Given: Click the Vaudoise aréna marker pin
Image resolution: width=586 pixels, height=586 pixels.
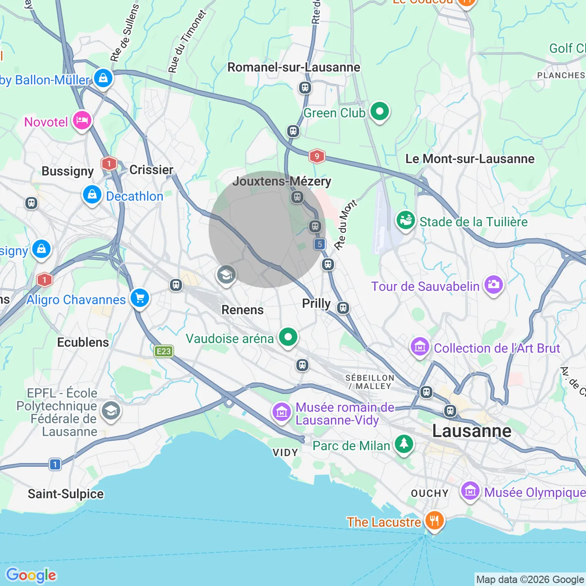Looking at the screenshot, I should pos(288,338).
